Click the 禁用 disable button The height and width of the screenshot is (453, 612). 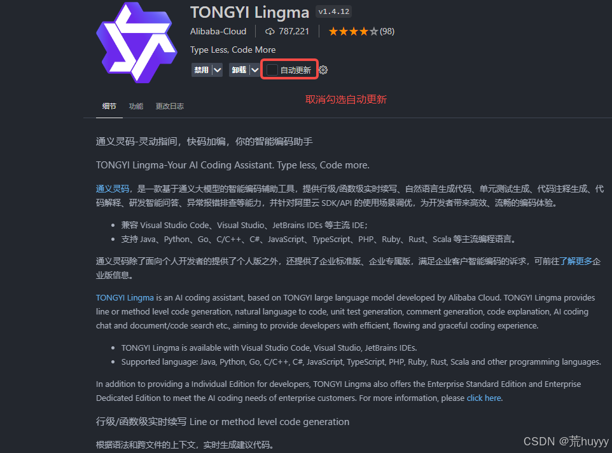202,70
